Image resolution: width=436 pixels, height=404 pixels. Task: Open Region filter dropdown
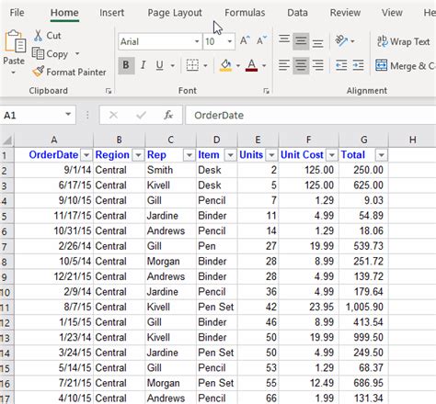coord(138,155)
